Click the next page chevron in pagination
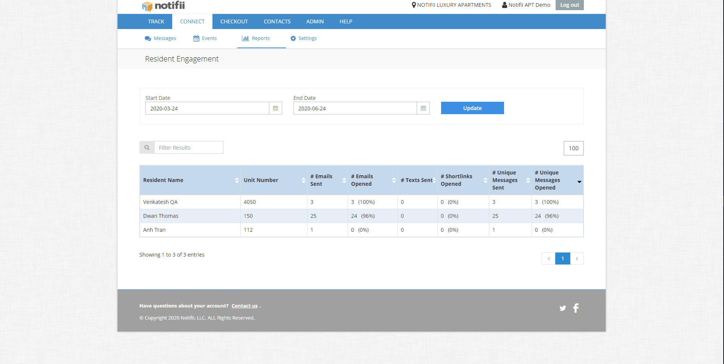 [x=577, y=258]
